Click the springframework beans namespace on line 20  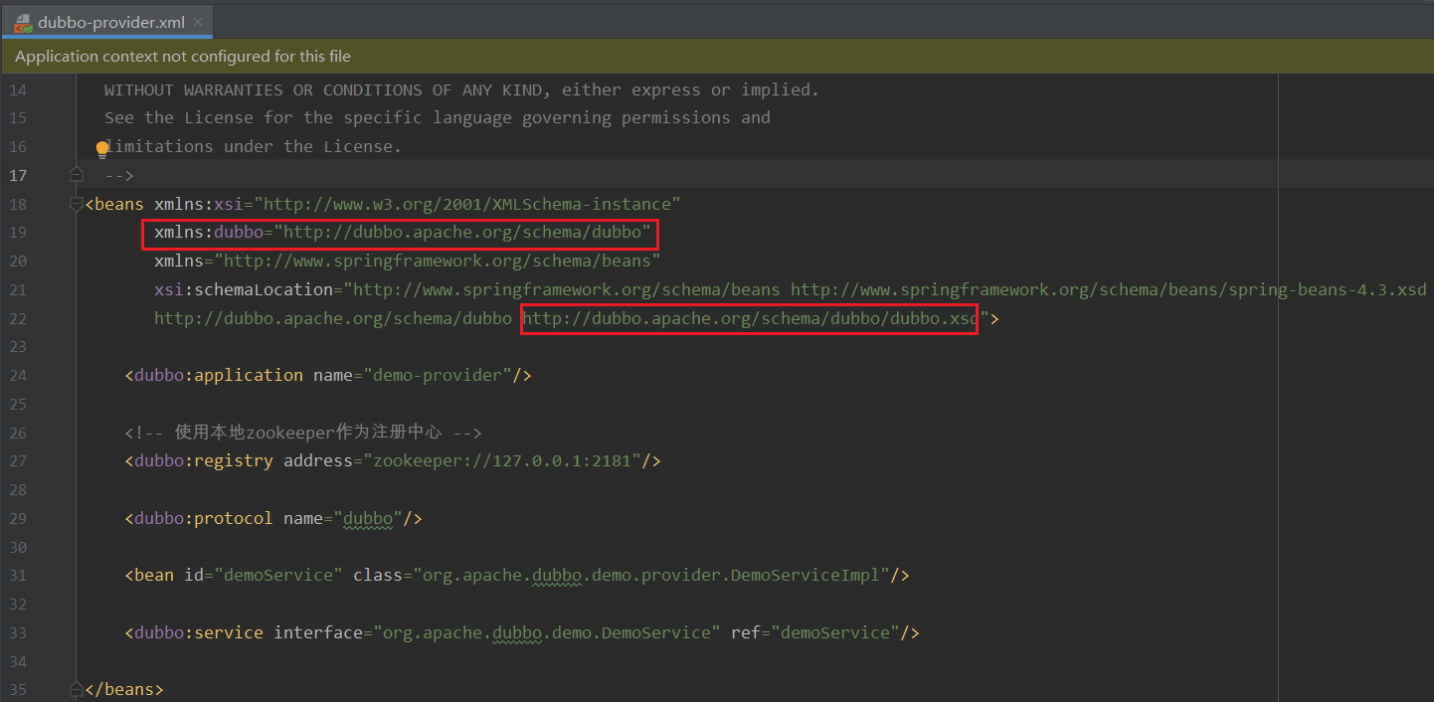click(438, 262)
